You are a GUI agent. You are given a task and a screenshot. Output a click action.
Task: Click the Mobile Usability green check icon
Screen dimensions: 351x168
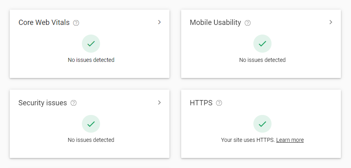(x=262, y=44)
